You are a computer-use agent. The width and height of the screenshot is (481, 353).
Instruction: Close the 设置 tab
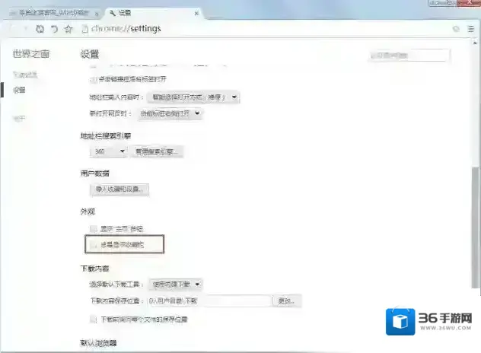click(196, 13)
